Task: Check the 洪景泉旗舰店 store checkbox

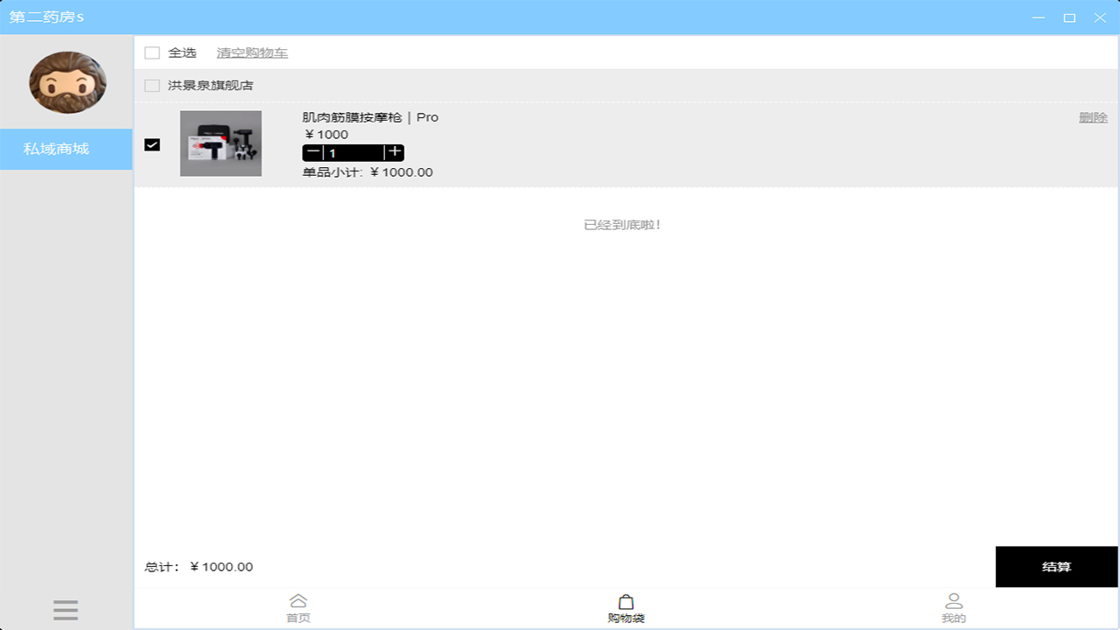Action: pos(152,86)
